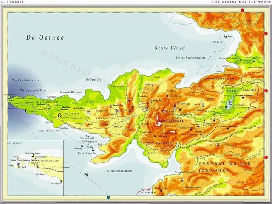
Task: Click lighthouse icon at Verschijnen on main map
Action: 25,111
